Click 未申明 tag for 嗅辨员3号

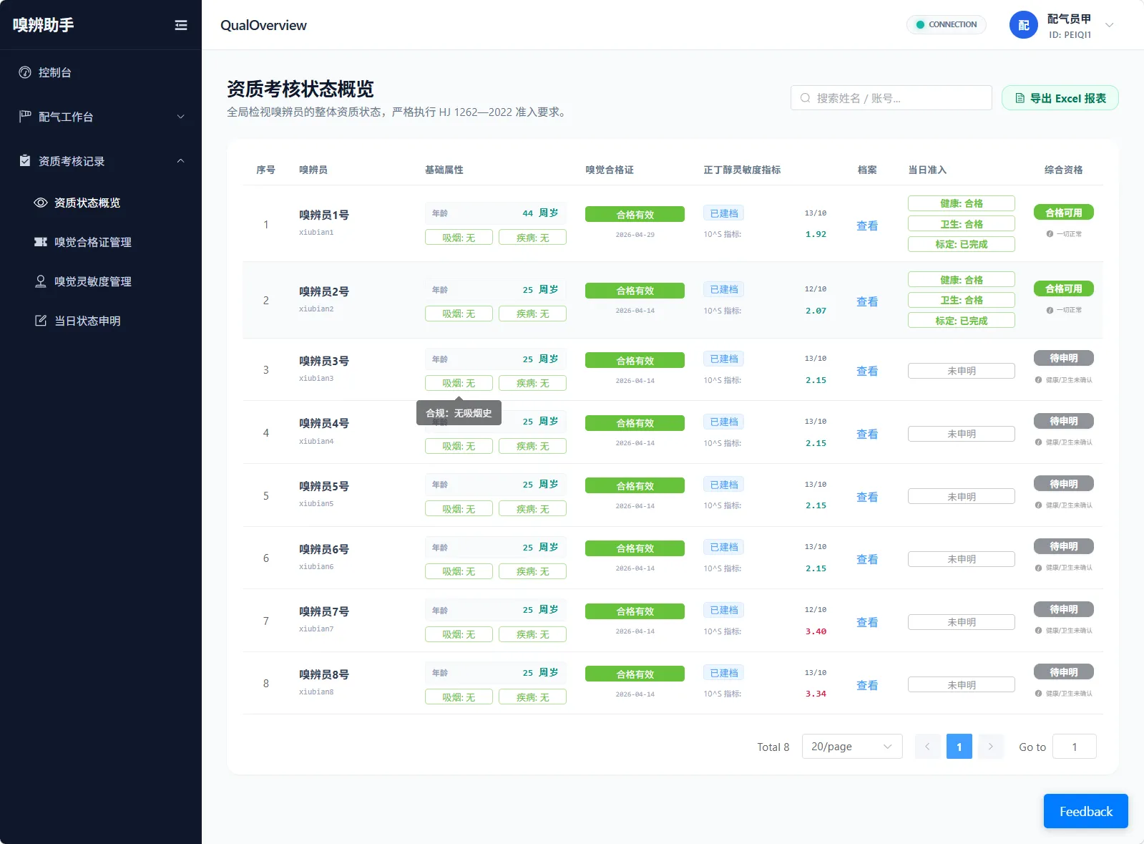coord(962,371)
